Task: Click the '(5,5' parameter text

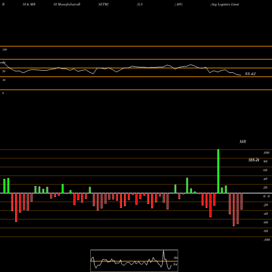Action: [140, 4]
